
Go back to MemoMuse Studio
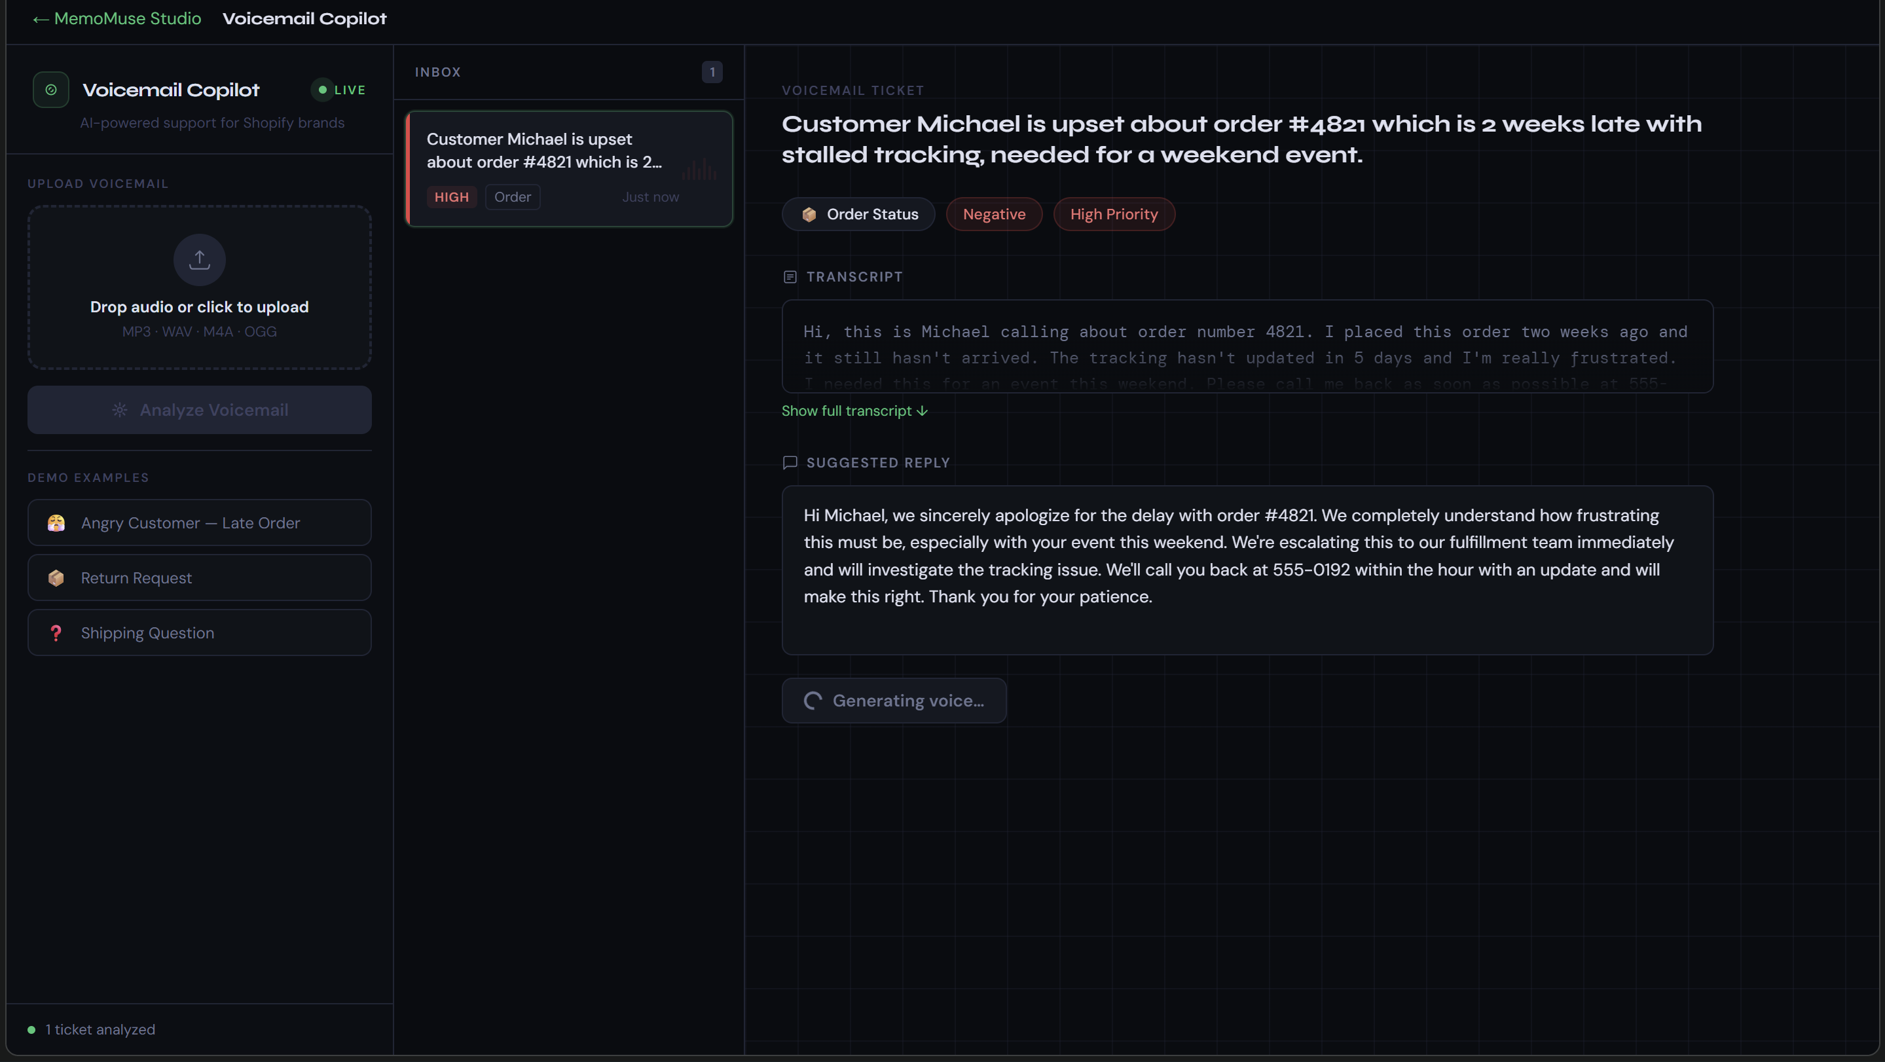coord(117,18)
